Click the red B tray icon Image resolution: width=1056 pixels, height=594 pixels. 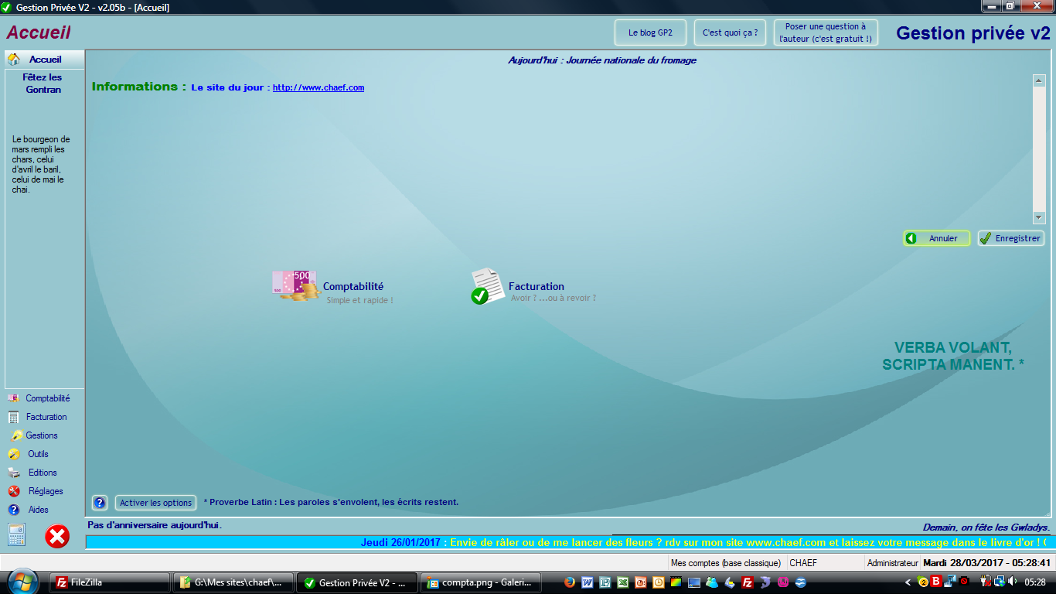(x=936, y=582)
